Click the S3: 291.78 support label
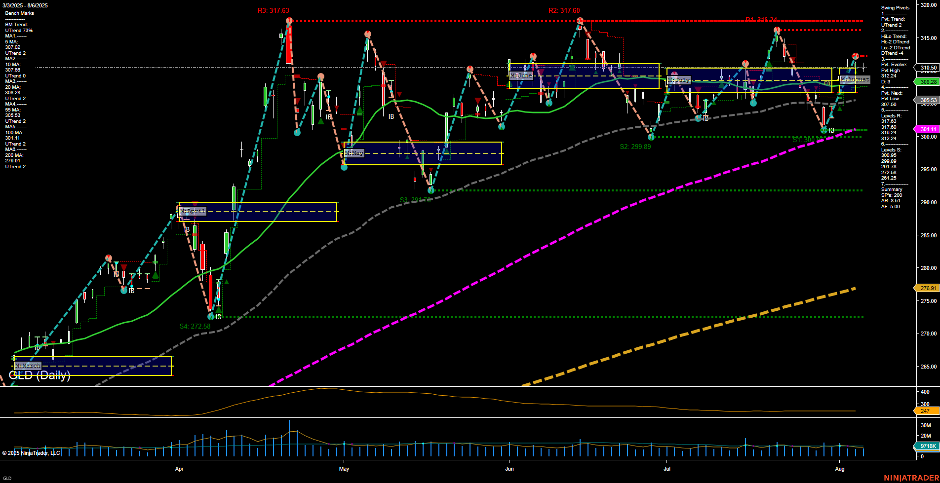This screenshot has width=940, height=483. tap(415, 200)
